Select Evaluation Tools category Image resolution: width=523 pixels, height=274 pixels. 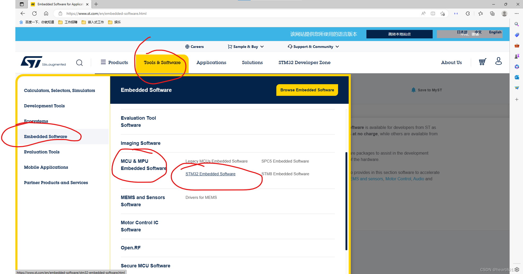[42, 152]
